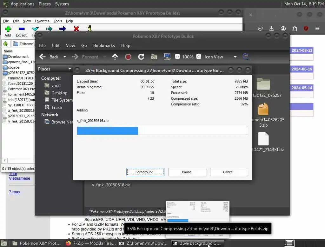The height and width of the screenshot is (247, 325).
Task: Click the Firefox Extensions puzzle icon
Action: coord(295,28)
